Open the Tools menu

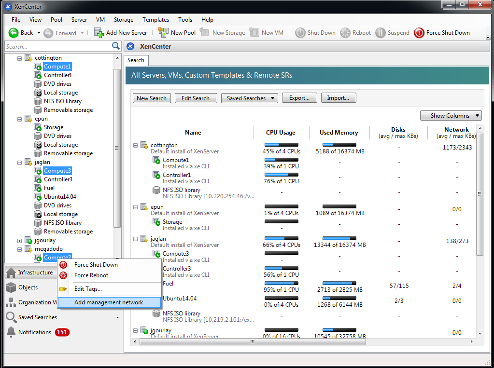(185, 19)
